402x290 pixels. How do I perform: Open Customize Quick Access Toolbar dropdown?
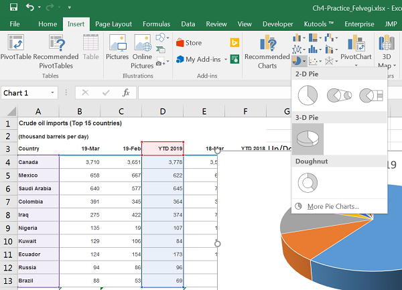[69, 7]
